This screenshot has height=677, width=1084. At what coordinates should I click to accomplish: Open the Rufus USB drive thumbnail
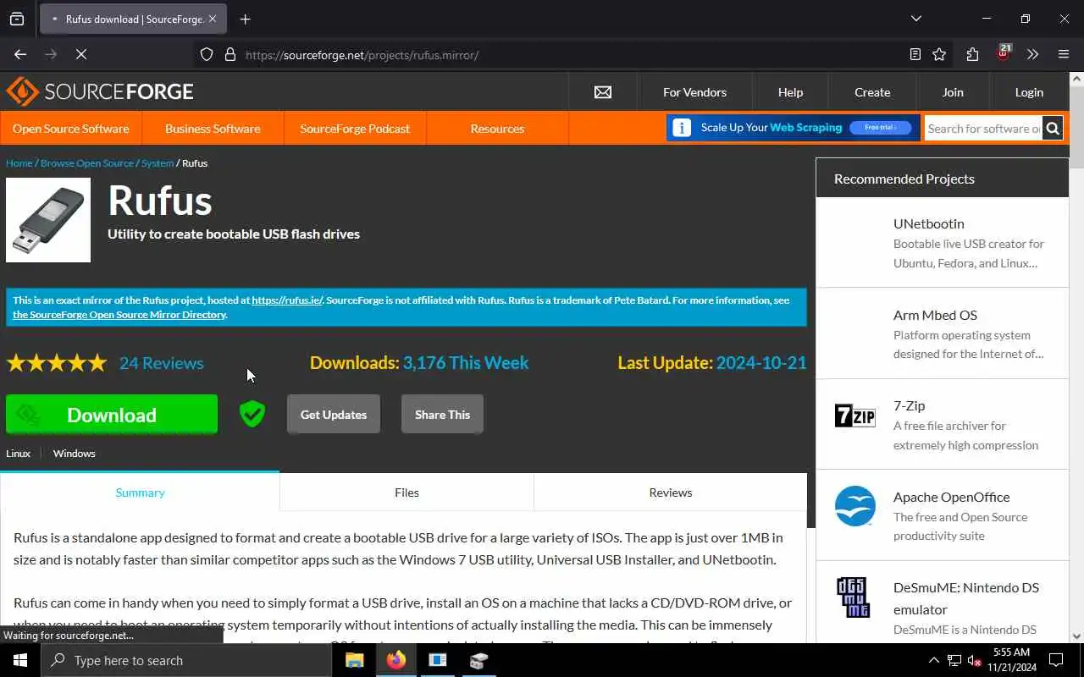click(48, 220)
